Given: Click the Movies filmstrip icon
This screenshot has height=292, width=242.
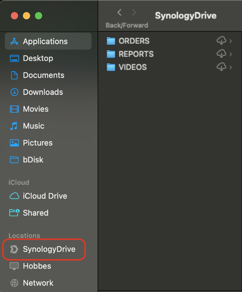Looking at the screenshot, I should pyautogui.click(x=14, y=109).
